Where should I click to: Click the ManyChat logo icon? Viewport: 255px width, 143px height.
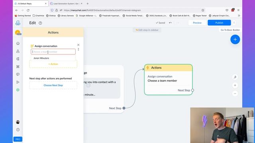(18, 23)
